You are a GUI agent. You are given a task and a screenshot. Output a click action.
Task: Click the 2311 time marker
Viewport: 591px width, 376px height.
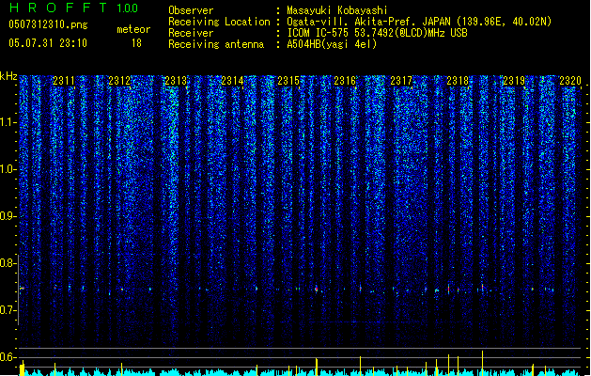63,81
